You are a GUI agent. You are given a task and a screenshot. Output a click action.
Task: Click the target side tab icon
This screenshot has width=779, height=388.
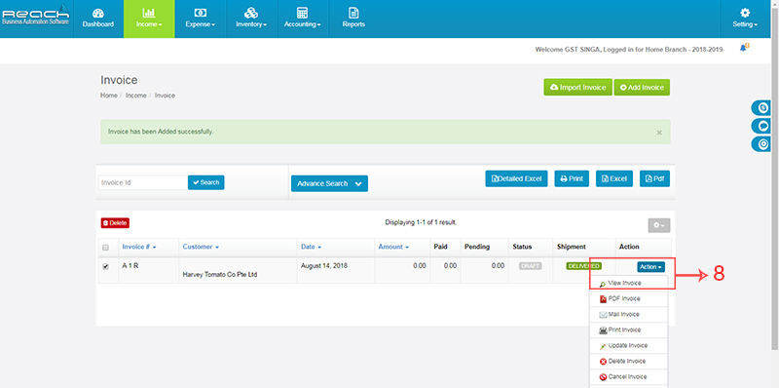pos(762,144)
